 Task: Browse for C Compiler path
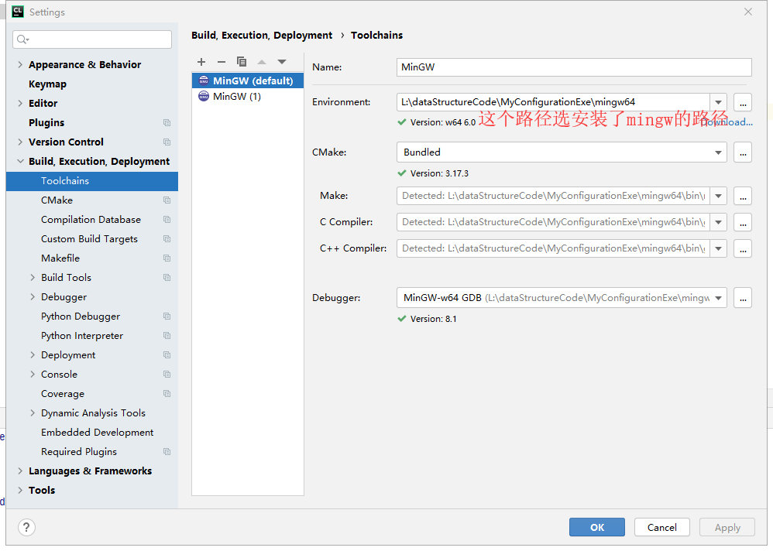pos(743,222)
